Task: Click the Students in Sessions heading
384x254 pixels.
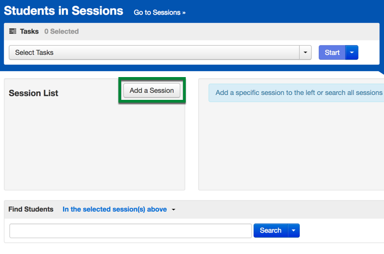Action: [64, 11]
